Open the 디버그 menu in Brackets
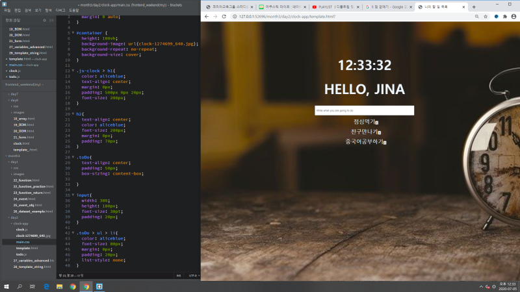The image size is (520, 292). tap(60, 10)
